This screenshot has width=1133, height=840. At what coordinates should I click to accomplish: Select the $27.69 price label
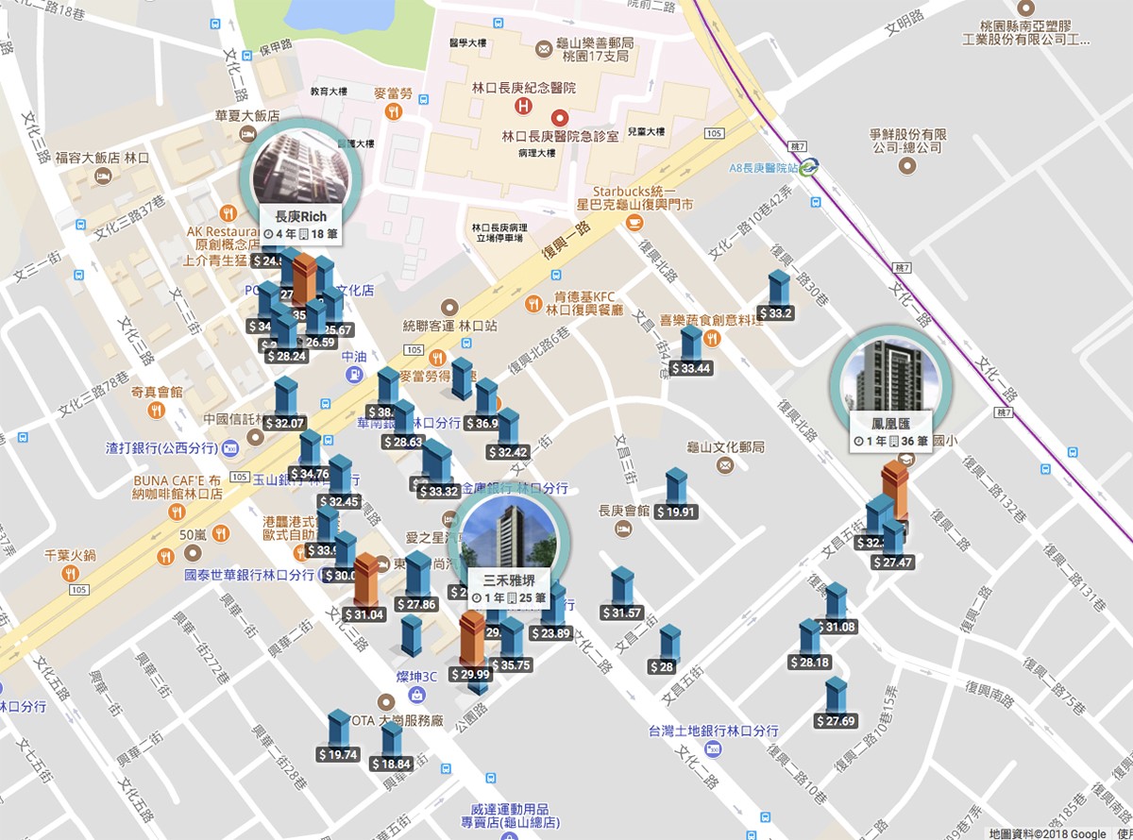tap(836, 721)
